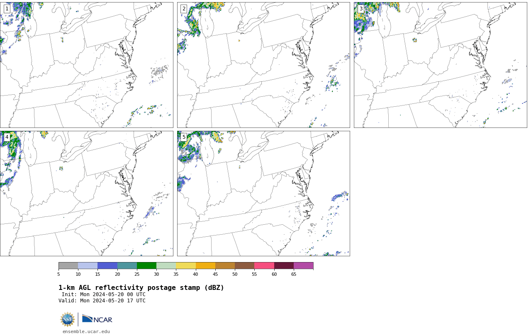The image size is (531, 336).
Task: Click the colorbar tick label 50
Action: click(235, 274)
